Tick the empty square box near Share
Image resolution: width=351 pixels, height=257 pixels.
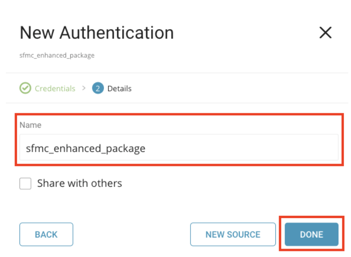[25, 184]
